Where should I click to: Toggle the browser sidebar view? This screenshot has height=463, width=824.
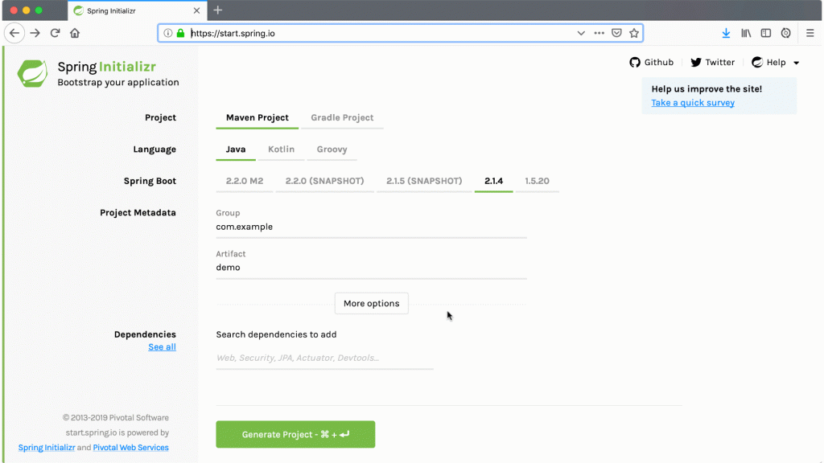(766, 33)
